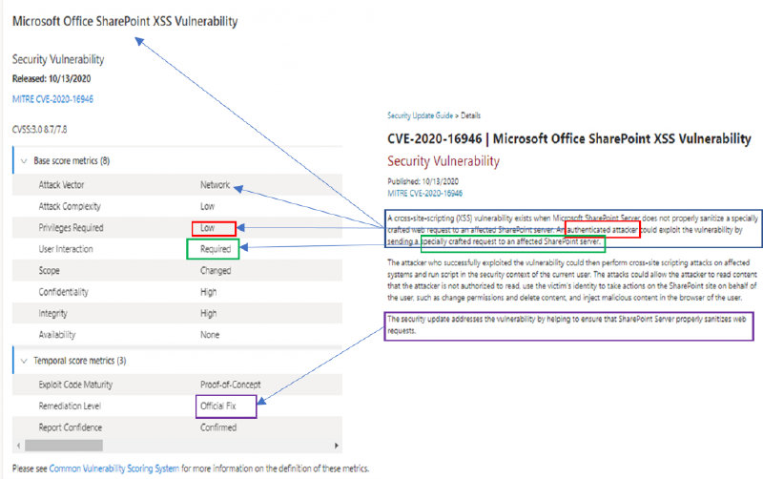Select the Privileges Required row label
Viewport: 763px width, 479px height.
point(71,228)
